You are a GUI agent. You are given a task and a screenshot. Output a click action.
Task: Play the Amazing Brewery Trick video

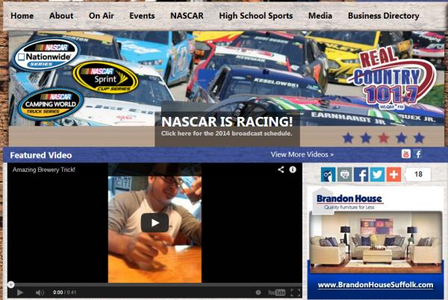(155, 223)
